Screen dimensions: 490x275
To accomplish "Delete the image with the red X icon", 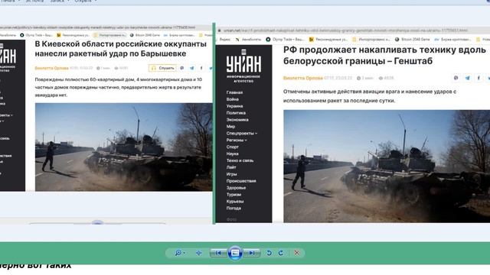I will click(296, 253).
